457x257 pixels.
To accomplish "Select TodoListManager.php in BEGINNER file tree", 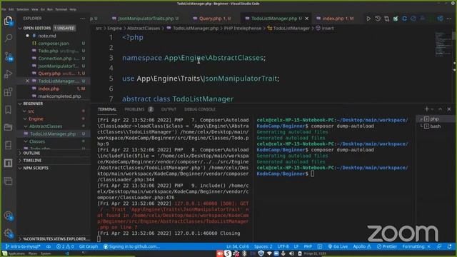I will [x=53, y=134].
